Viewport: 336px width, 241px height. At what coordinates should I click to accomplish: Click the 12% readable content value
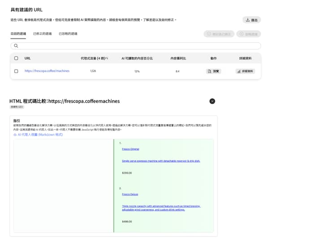(137, 71)
